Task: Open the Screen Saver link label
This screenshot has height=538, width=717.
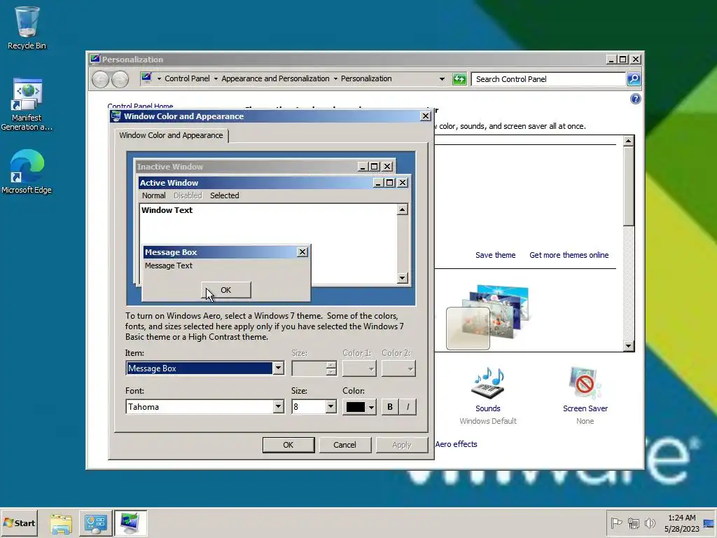Action: pyautogui.click(x=585, y=408)
